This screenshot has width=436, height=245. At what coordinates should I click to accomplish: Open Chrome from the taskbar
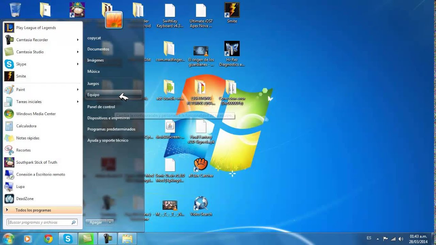48,239
